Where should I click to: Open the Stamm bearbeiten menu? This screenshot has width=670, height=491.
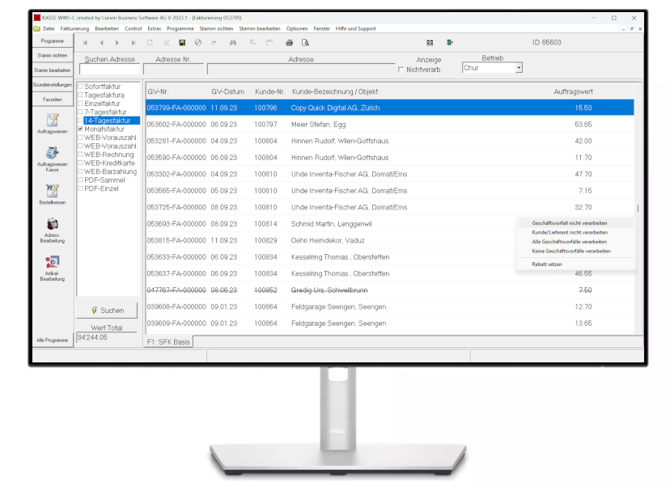point(260,28)
